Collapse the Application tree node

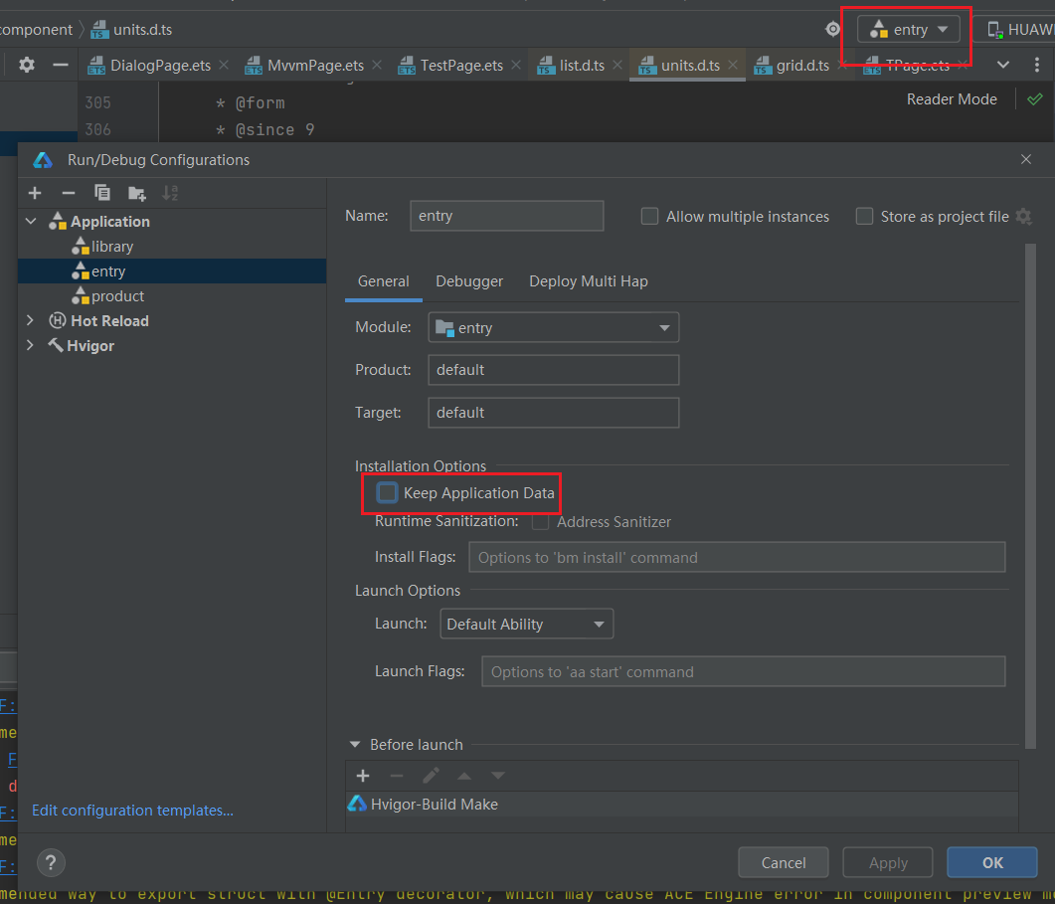[x=31, y=221]
